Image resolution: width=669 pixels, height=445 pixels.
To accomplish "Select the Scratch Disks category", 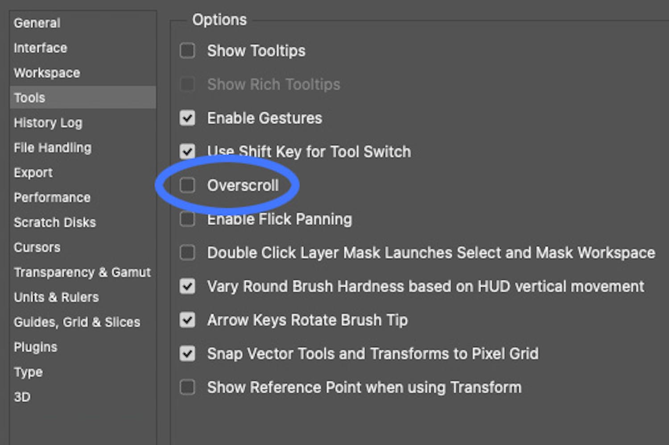I will click(54, 222).
